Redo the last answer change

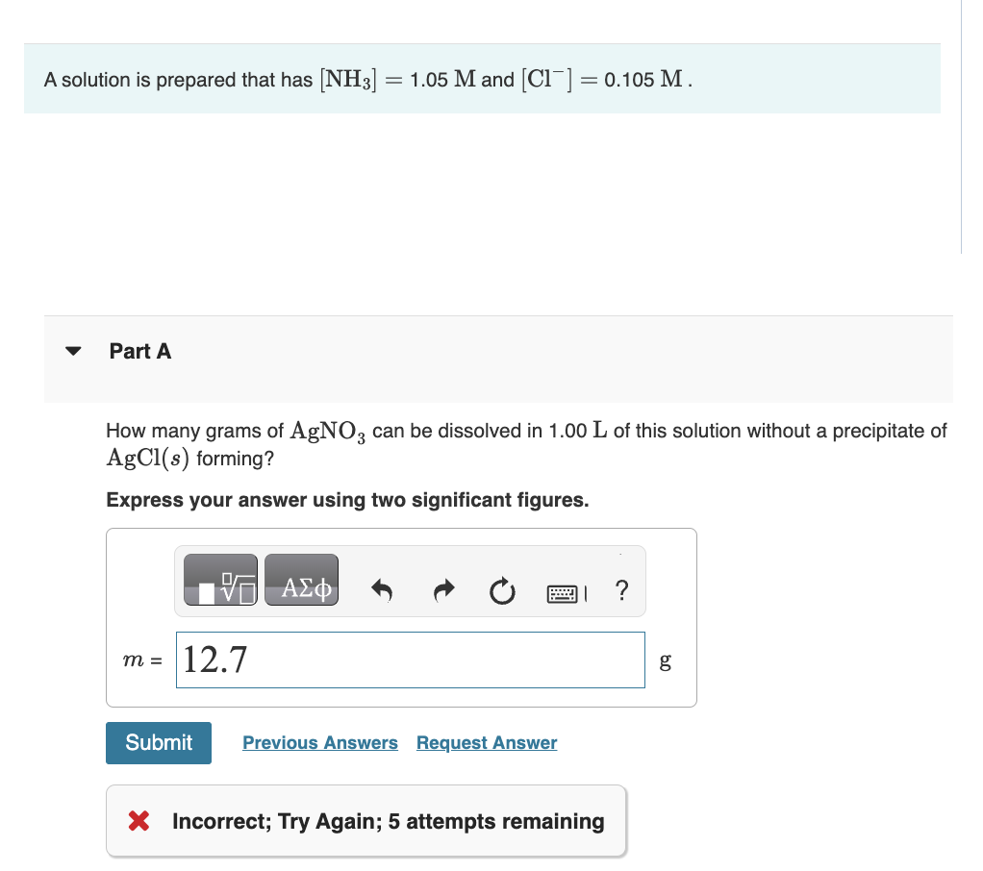tap(442, 591)
